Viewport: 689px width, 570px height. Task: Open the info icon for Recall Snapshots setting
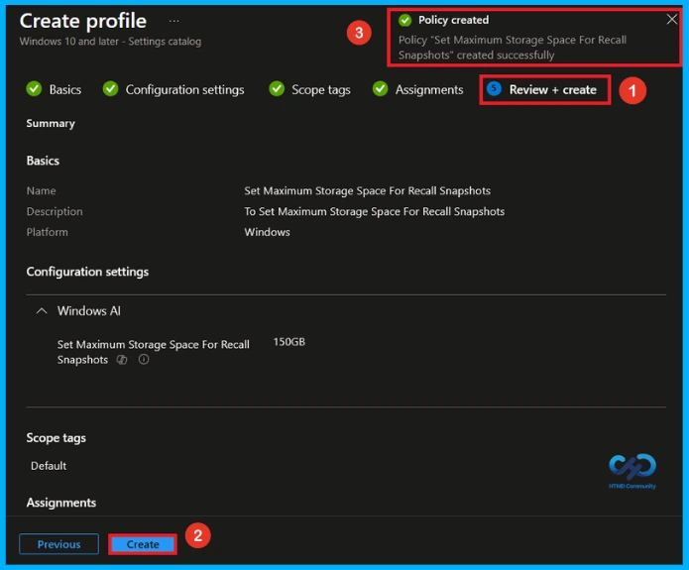[x=144, y=360]
